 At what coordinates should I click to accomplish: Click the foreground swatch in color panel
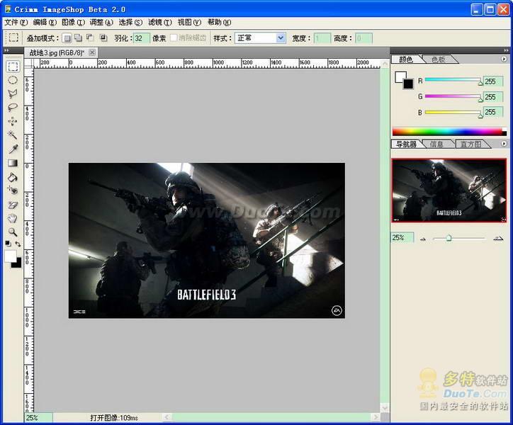click(x=400, y=77)
